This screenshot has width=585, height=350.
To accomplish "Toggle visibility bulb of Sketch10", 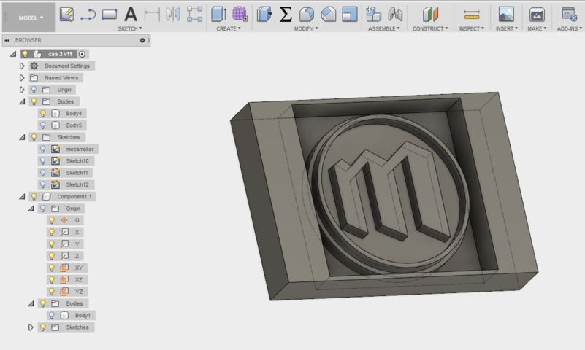I will [43, 161].
